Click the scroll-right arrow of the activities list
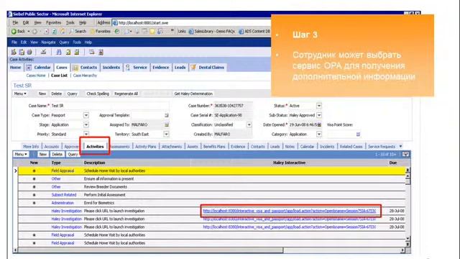 402,250
